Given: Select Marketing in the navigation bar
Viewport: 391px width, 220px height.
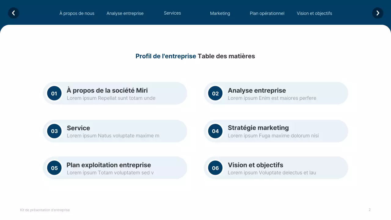Looking at the screenshot, I should click(x=220, y=13).
